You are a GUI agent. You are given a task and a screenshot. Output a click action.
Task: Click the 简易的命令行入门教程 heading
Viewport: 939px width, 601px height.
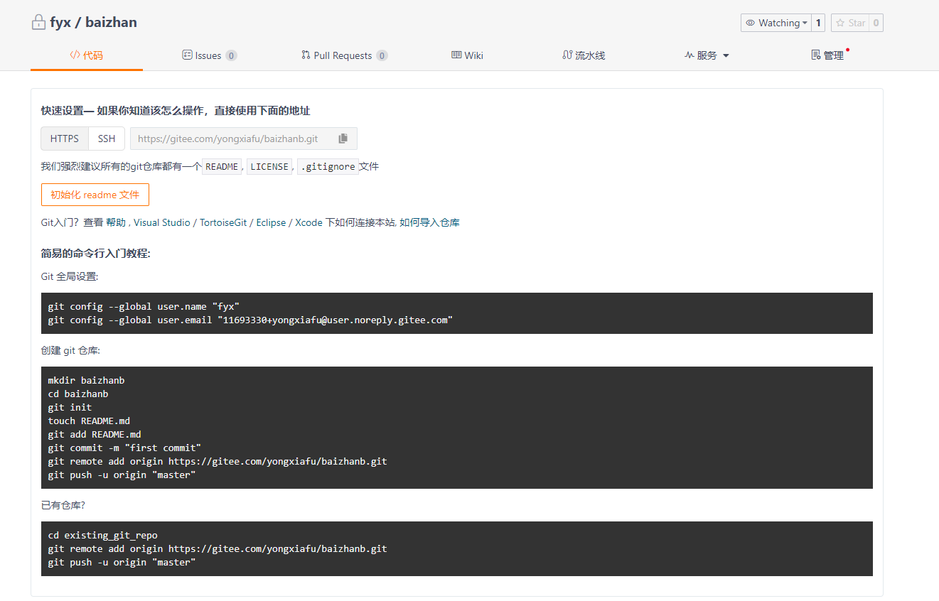coord(96,253)
